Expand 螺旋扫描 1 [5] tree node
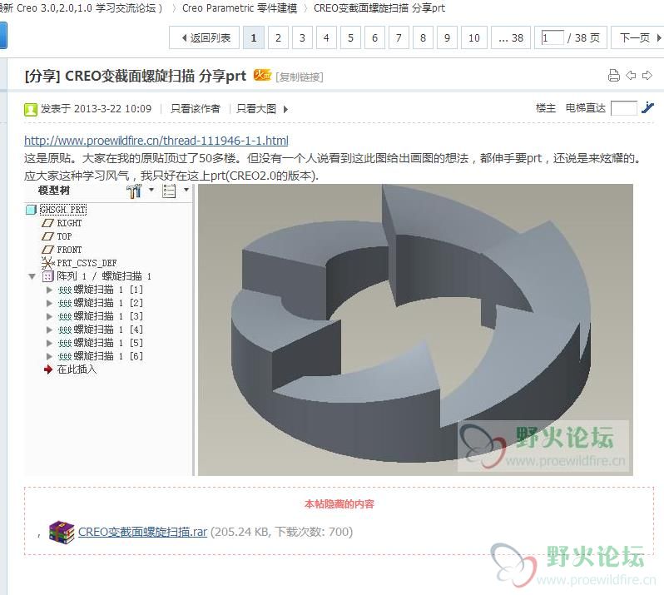This screenshot has height=595, width=664. pos(49,343)
